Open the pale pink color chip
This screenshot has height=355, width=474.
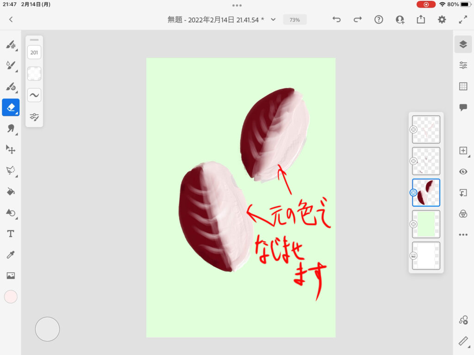(11, 297)
